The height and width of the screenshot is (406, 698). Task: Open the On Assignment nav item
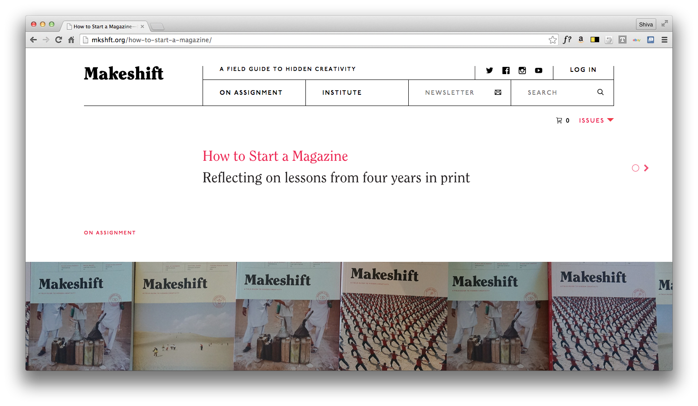251,93
